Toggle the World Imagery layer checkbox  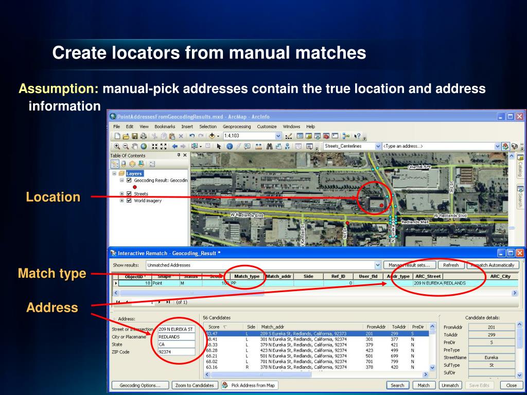point(129,201)
